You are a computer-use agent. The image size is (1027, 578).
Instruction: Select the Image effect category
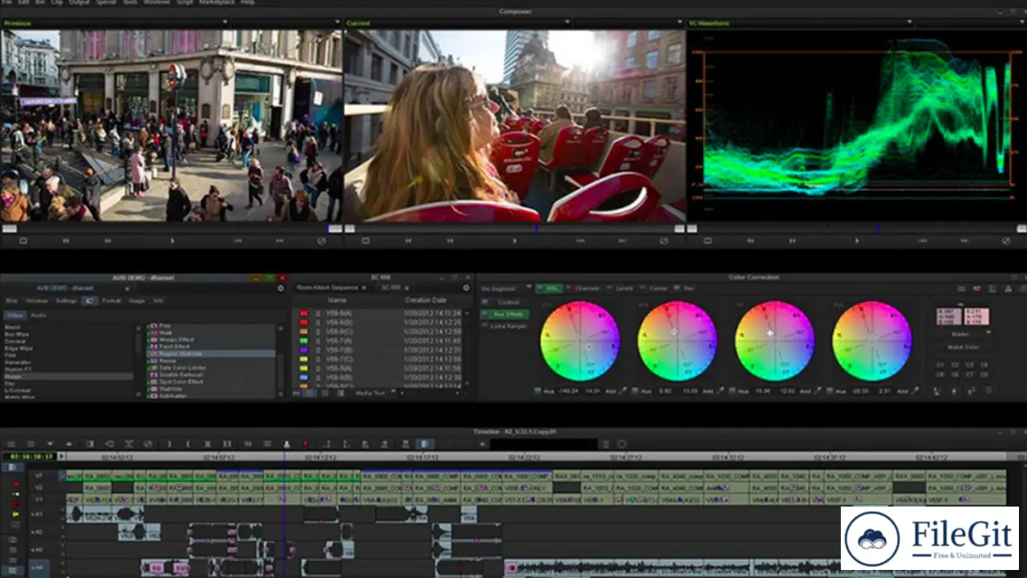pyautogui.click(x=13, y=377)
